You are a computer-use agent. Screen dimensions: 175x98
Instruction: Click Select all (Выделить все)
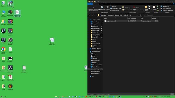(165, 7)
